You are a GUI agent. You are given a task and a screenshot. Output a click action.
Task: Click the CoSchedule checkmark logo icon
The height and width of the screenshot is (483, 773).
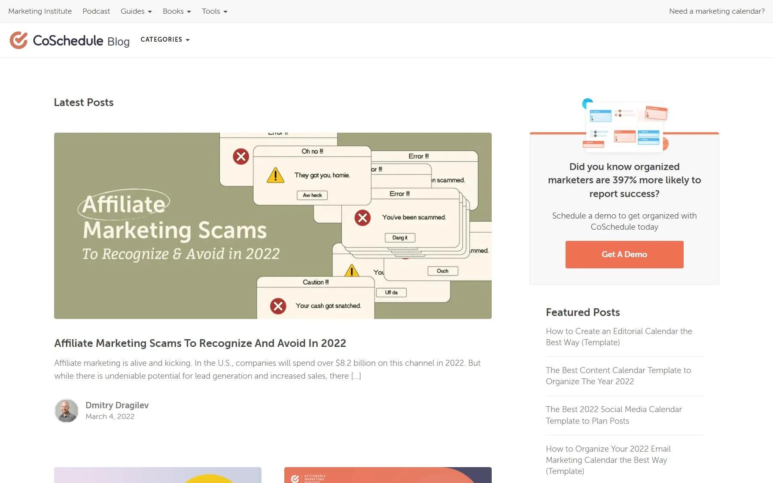(18, 40)
